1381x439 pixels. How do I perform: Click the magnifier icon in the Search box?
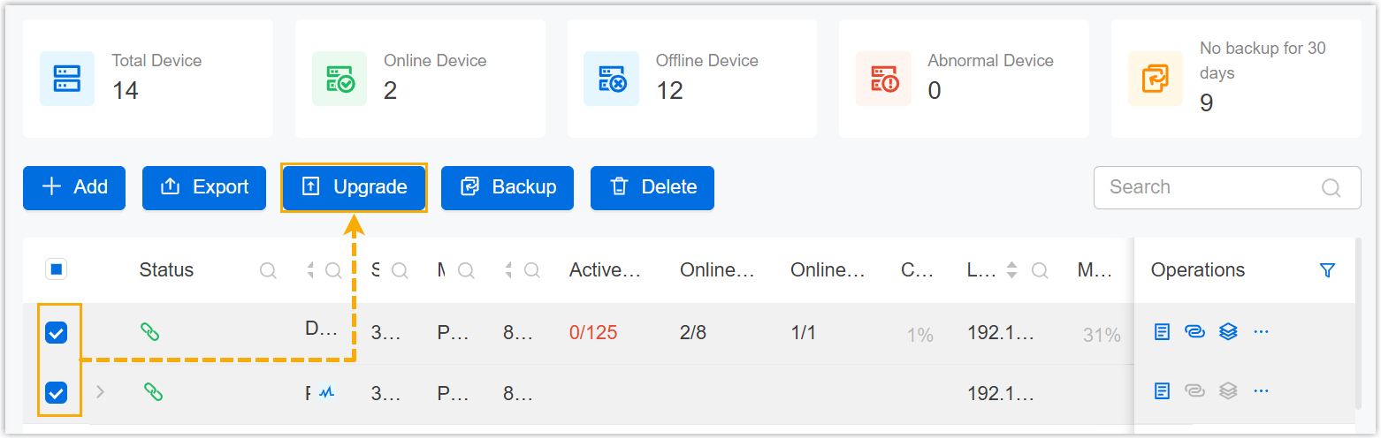point(1331,187)
